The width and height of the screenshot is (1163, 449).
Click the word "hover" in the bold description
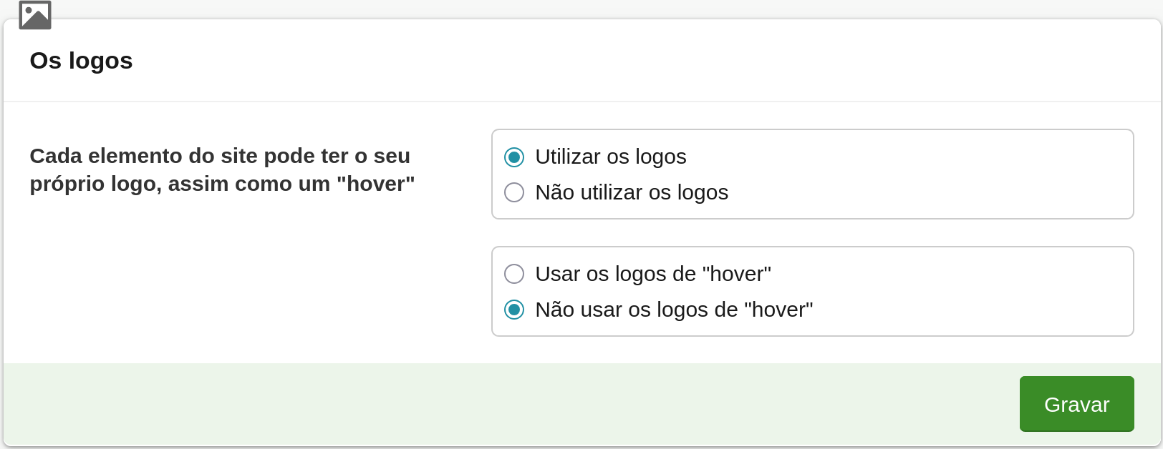pyautogui.click(x=380, y=184)
